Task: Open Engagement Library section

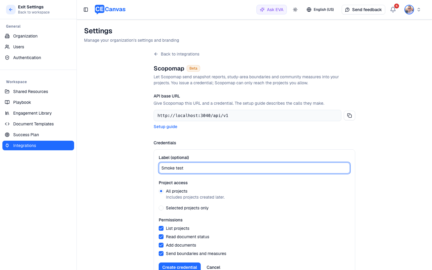Action: (38, 113)
